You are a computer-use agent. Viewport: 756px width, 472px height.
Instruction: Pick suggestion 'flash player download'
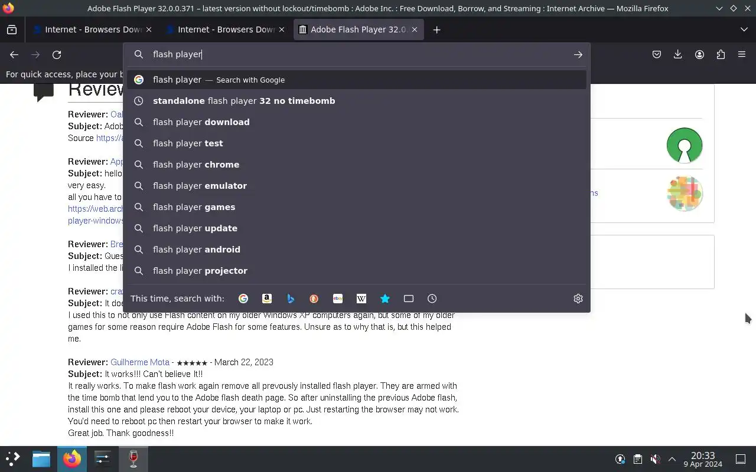pos(357,122)
